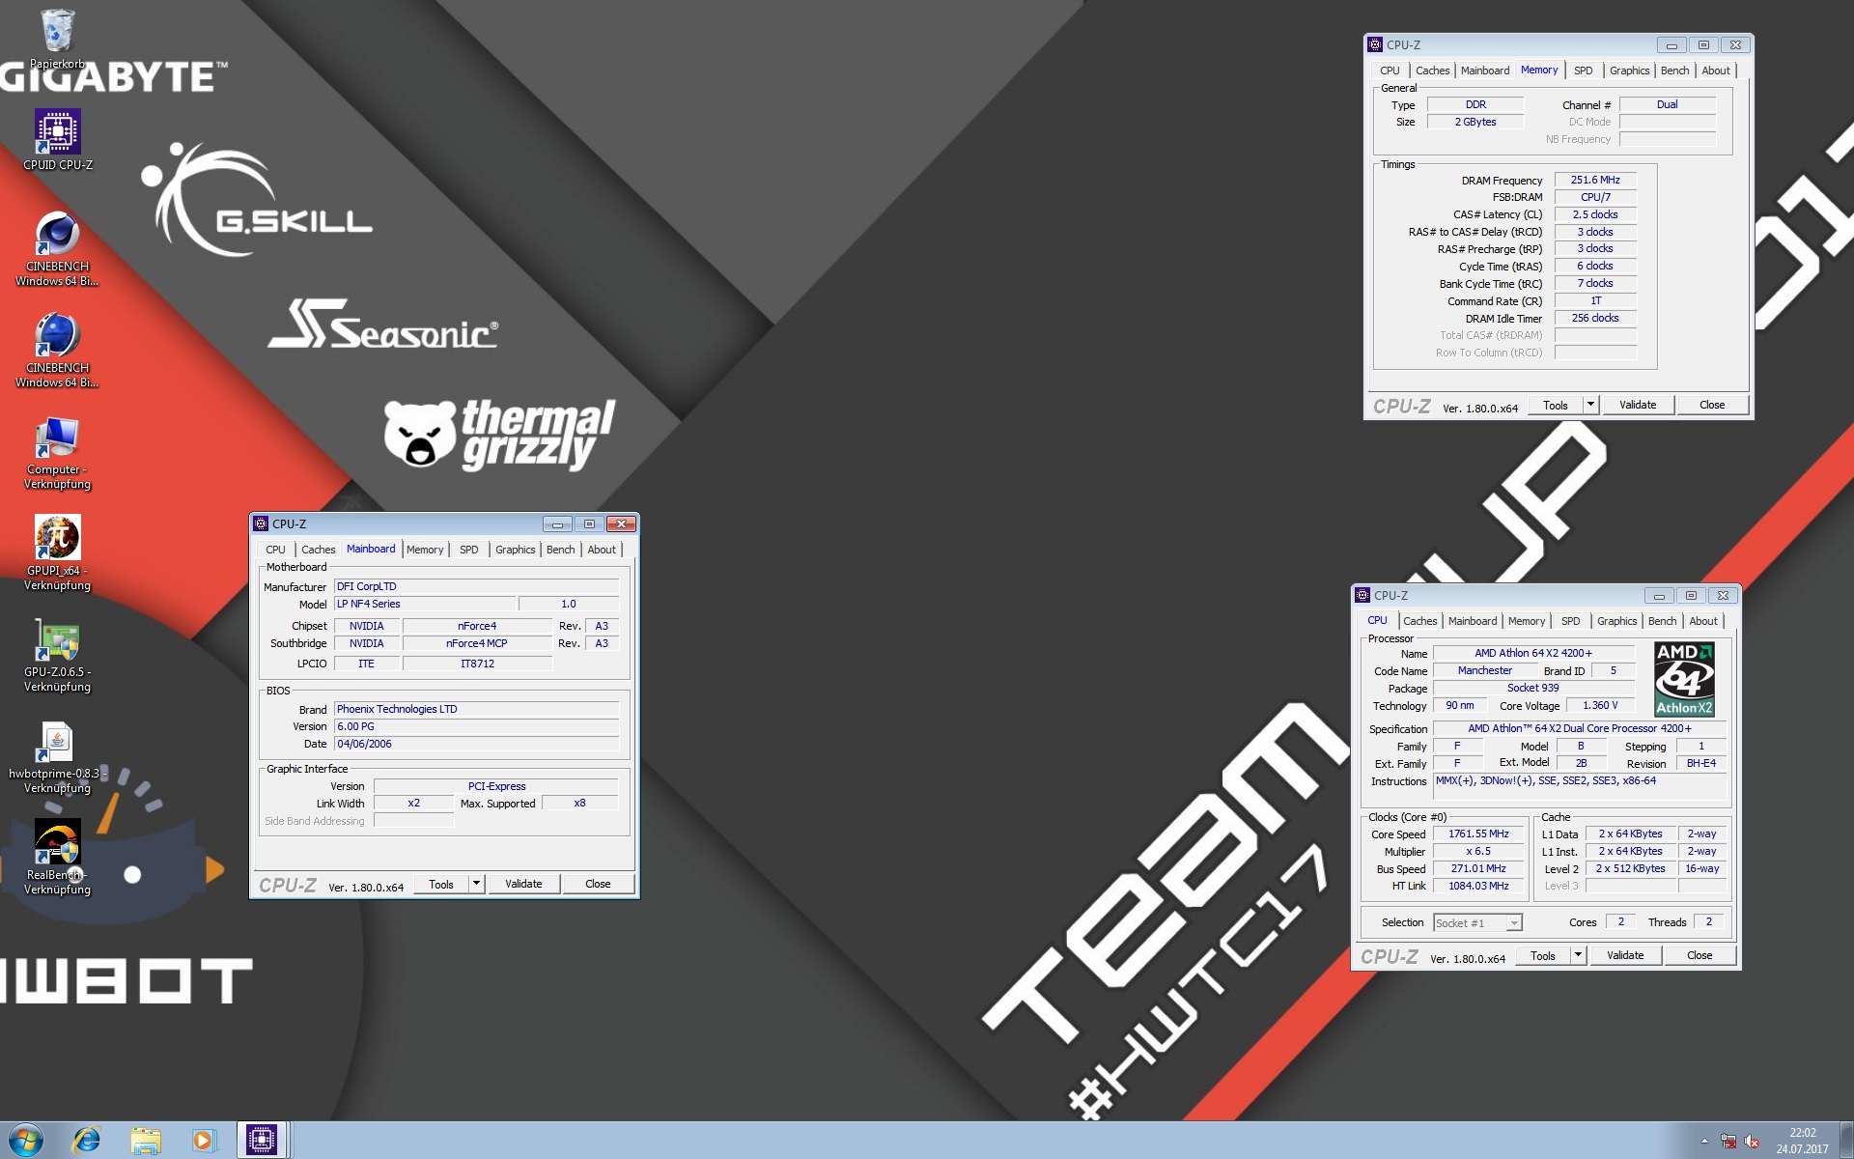Open Memory tab in Mainboard window
The image size is (1854, 1159).
click(425, 550)
